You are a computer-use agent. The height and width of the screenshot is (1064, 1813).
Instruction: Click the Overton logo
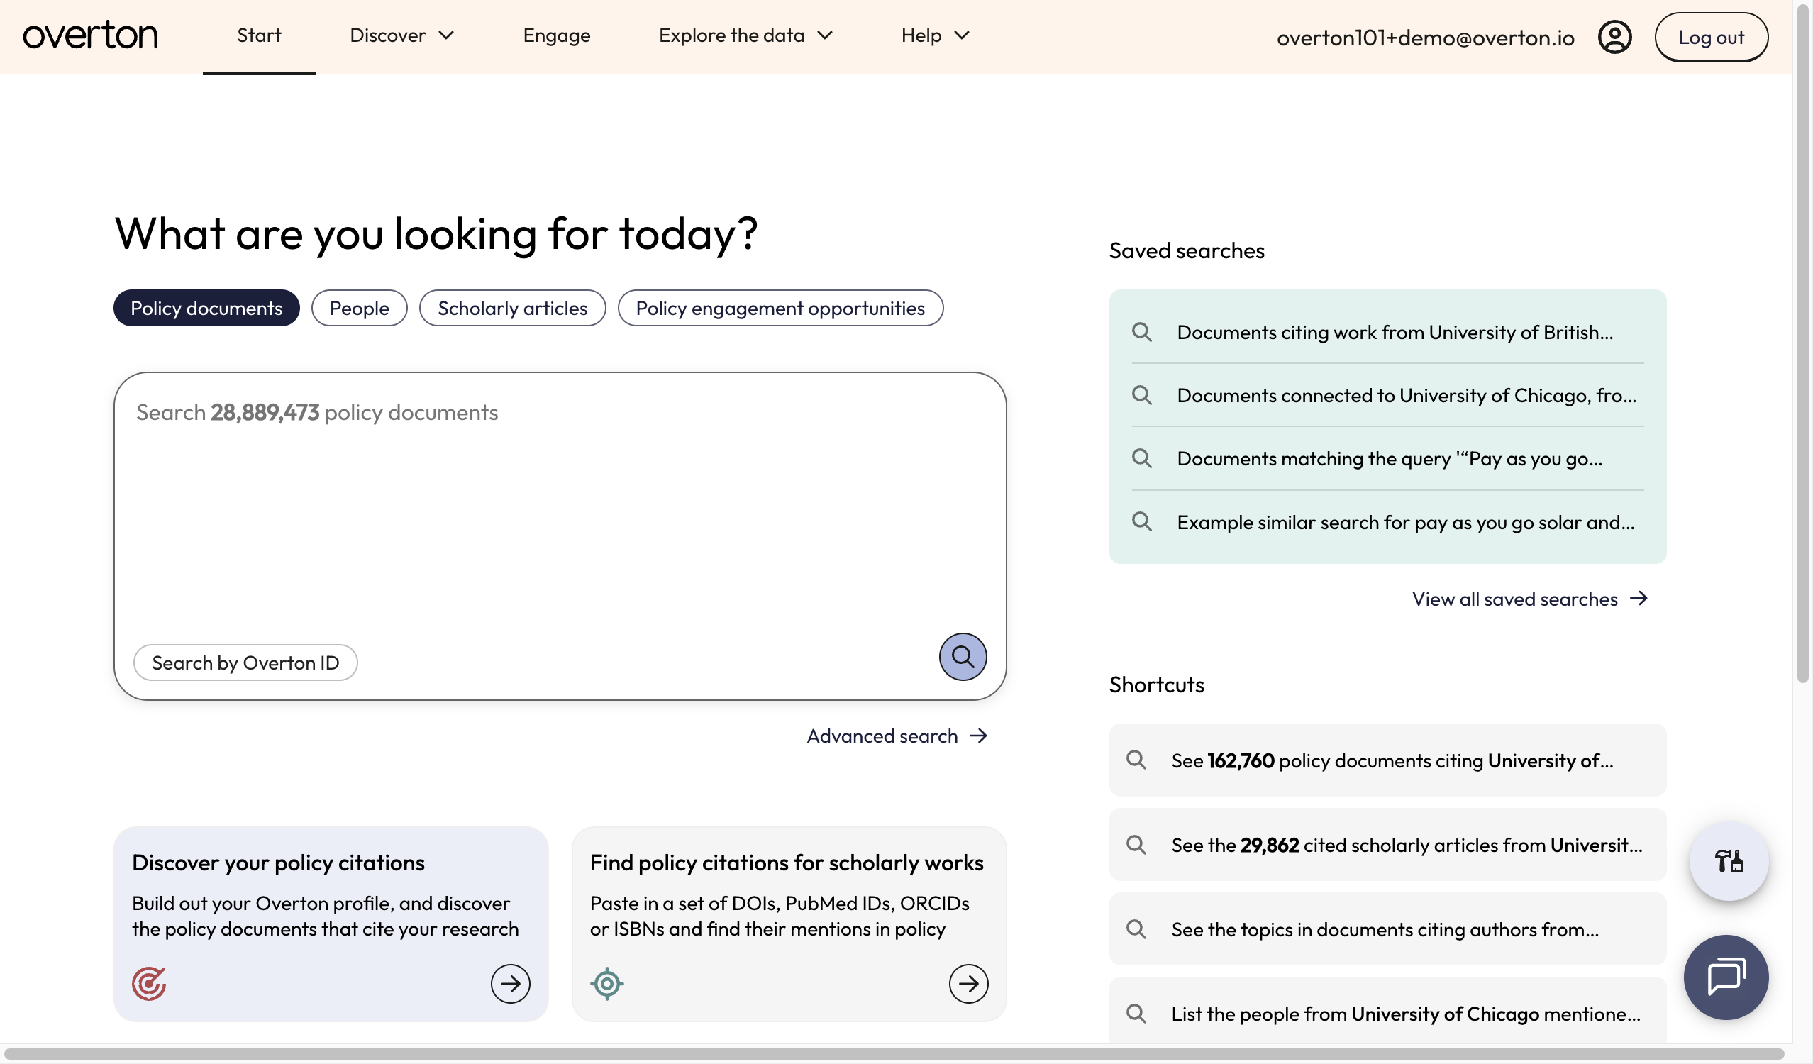pos(90,35)
